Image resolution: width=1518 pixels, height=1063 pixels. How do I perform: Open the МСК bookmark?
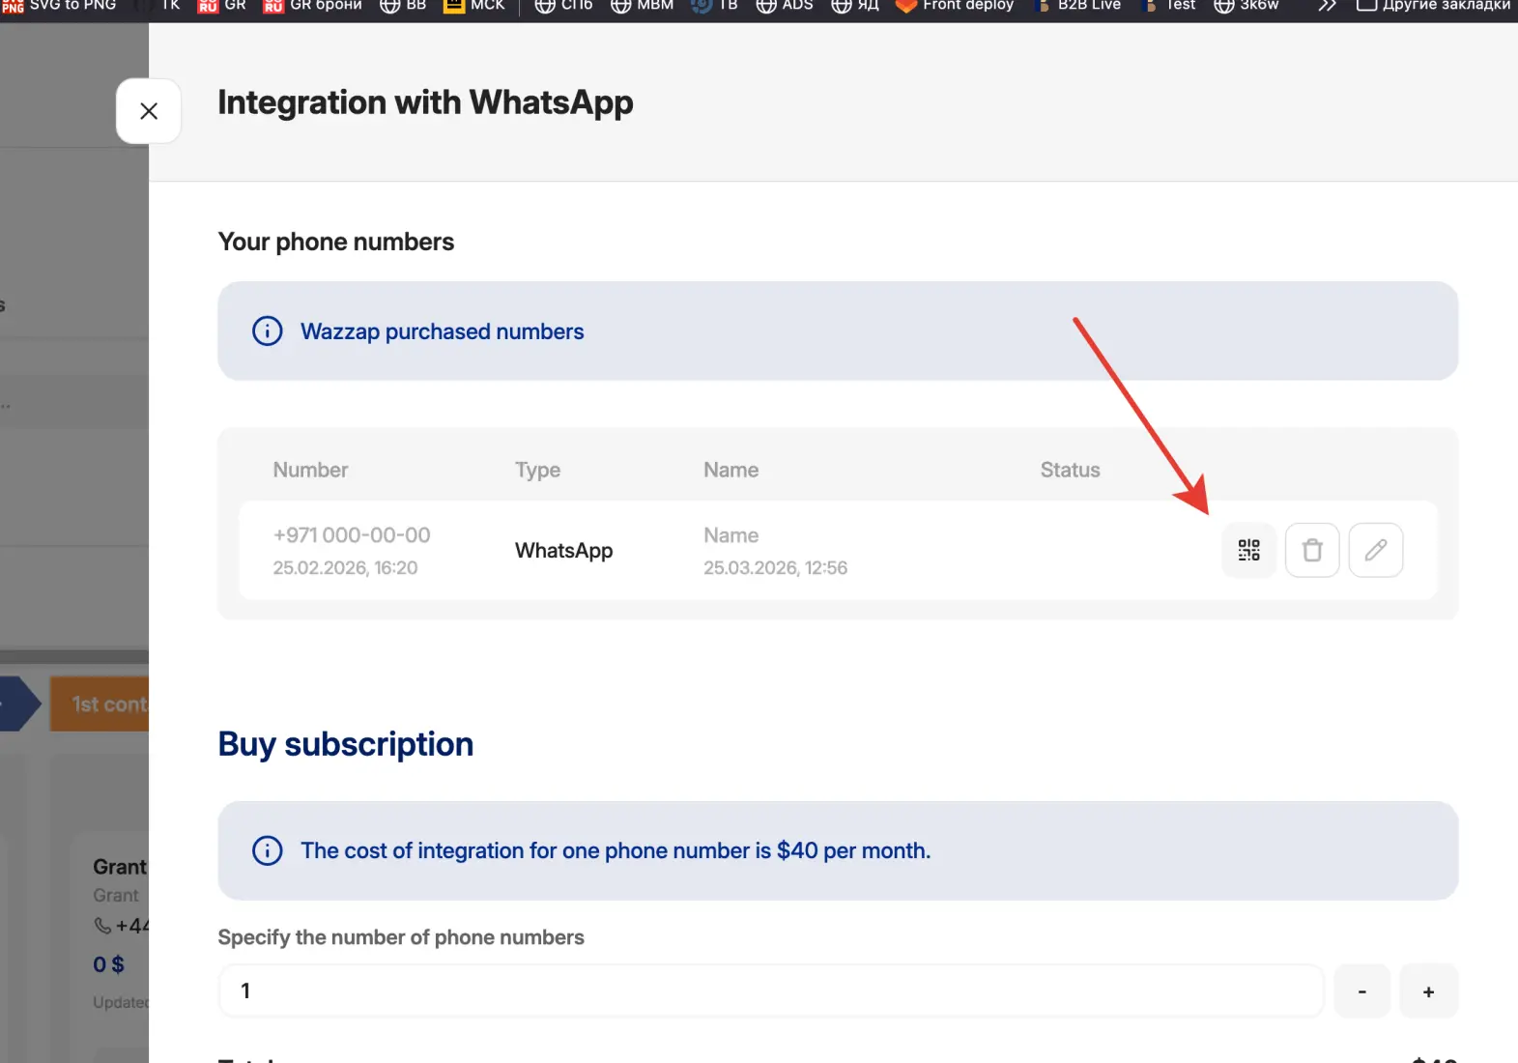[x=474, y=6]
